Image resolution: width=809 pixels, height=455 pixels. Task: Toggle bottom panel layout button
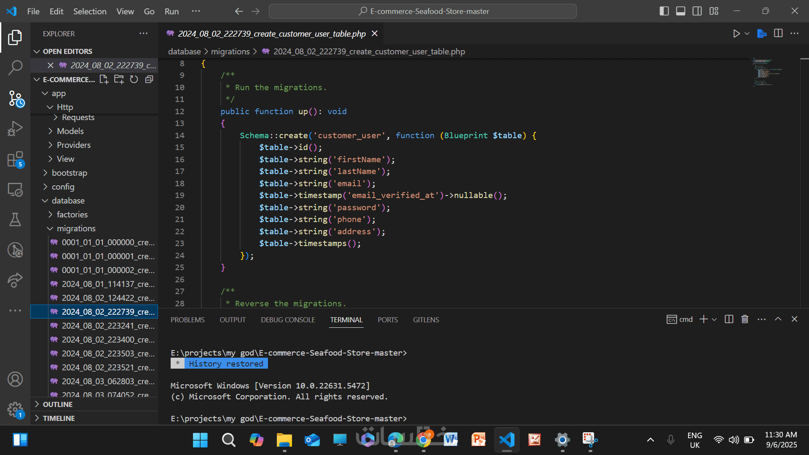click(680, 11)
